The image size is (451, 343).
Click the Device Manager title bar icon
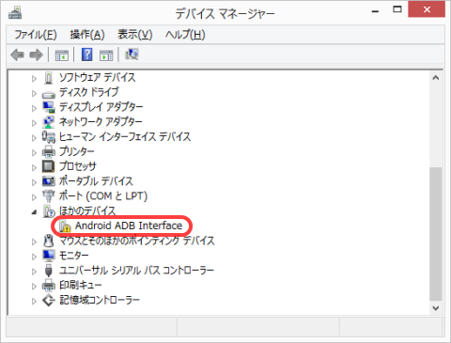(15, 12)
